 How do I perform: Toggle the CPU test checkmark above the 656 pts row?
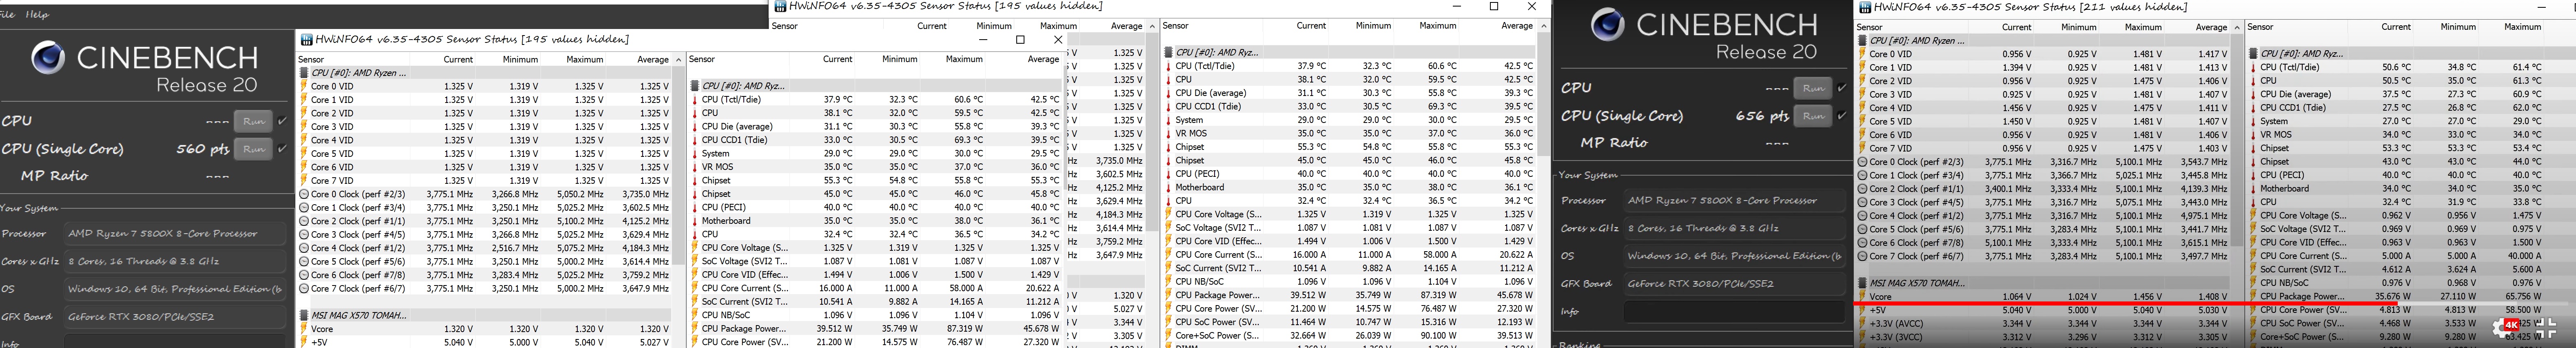click(1842, 88)
